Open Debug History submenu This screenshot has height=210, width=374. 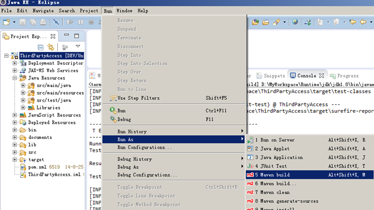click(x=174, y=159)
